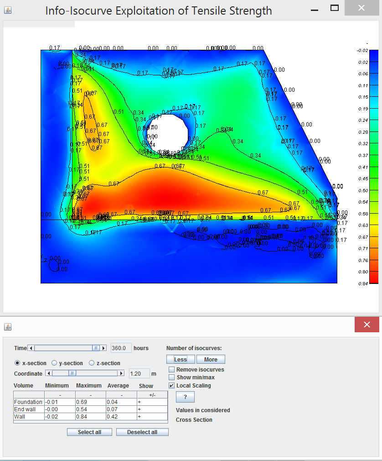
Task: Close the Info-Isocurve window
Action: tap(361, 8)
